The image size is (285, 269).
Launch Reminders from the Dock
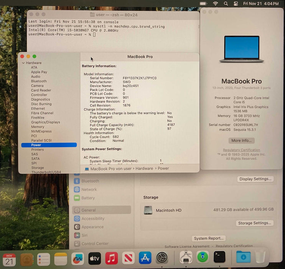click(x=44, y=259)
